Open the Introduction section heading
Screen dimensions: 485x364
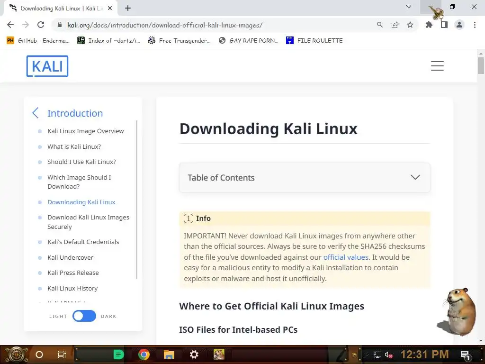pos(75,113)
